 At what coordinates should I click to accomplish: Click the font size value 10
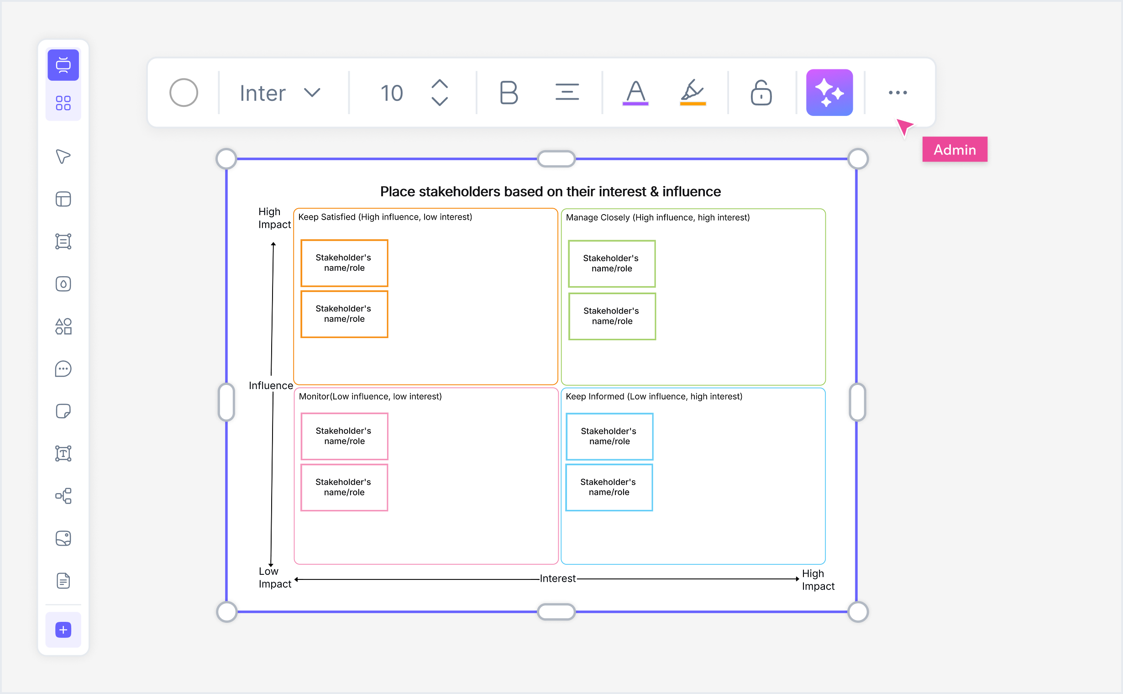pyautogui.click(x=392, y=93)
